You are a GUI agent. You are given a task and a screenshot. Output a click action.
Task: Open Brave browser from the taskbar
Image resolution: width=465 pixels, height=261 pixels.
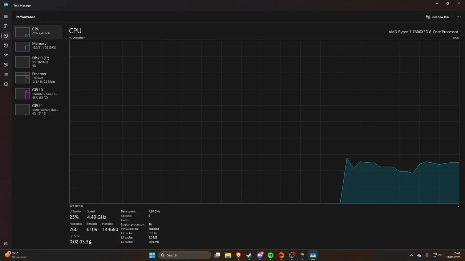[239, 255]
